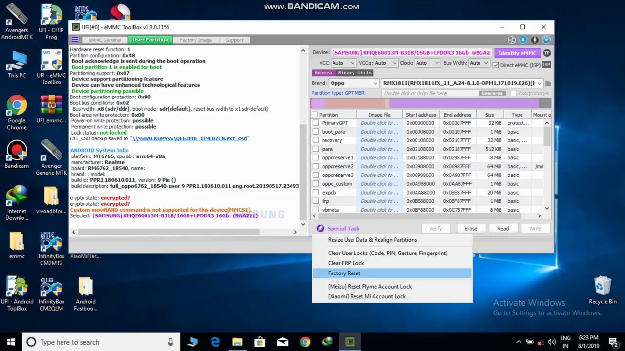
Task: Open the VCCq voltage dropdown
Action: click(x=386, y=63)
